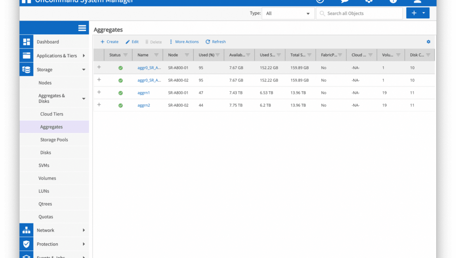
Task: Click the Edit button
Action: 132,42
